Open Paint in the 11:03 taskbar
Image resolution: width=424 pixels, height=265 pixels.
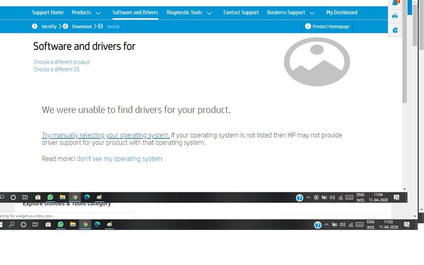110,224
